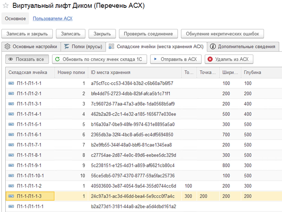Open the Основное section tab

tap(15, 18)
